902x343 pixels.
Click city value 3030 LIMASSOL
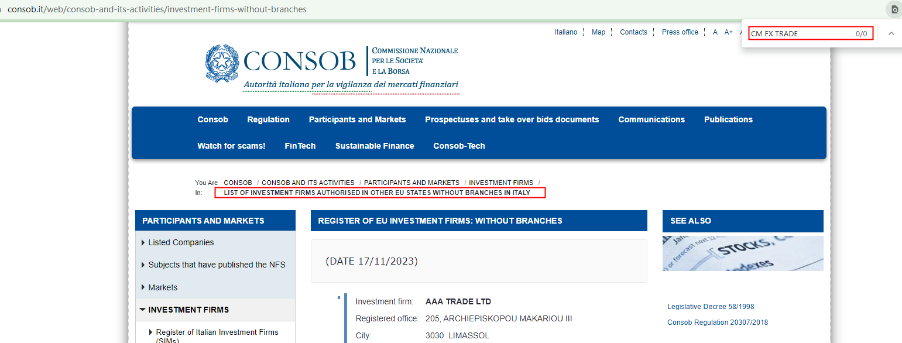(457, 335)
